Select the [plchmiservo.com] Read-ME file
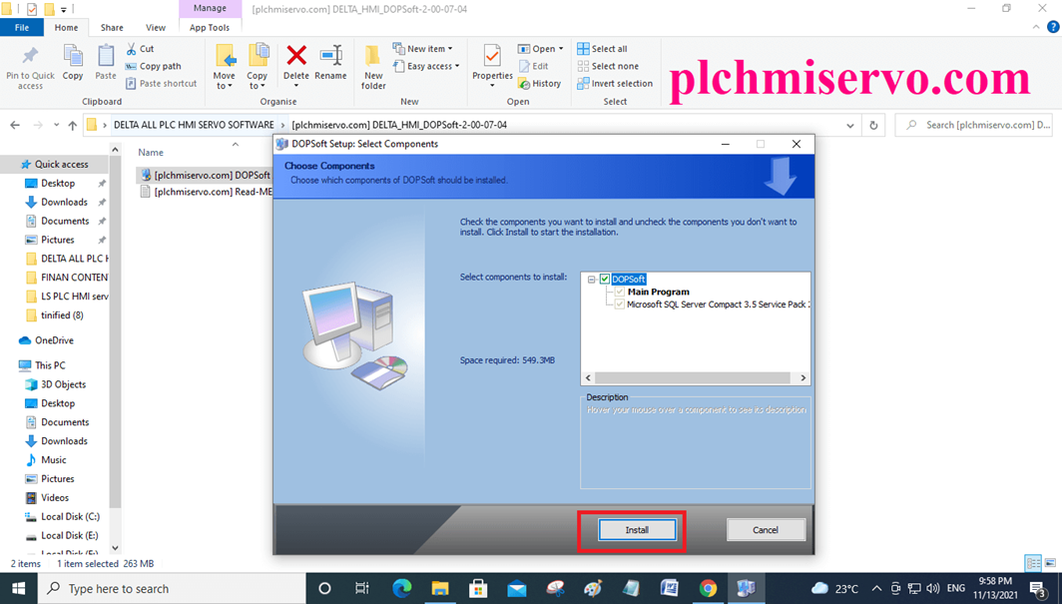 pos(207,192)
